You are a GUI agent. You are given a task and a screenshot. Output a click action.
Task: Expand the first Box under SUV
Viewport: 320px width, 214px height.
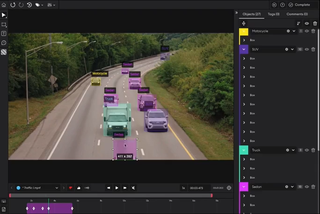click(244, 58)
